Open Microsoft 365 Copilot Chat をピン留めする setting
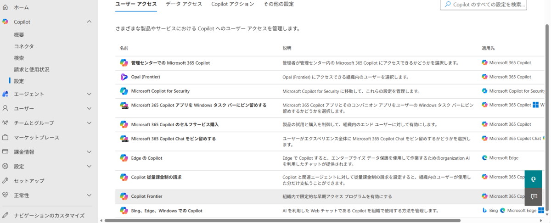This screenshot has width=551, height=223. pyautogui.click(x=174, y=139)
